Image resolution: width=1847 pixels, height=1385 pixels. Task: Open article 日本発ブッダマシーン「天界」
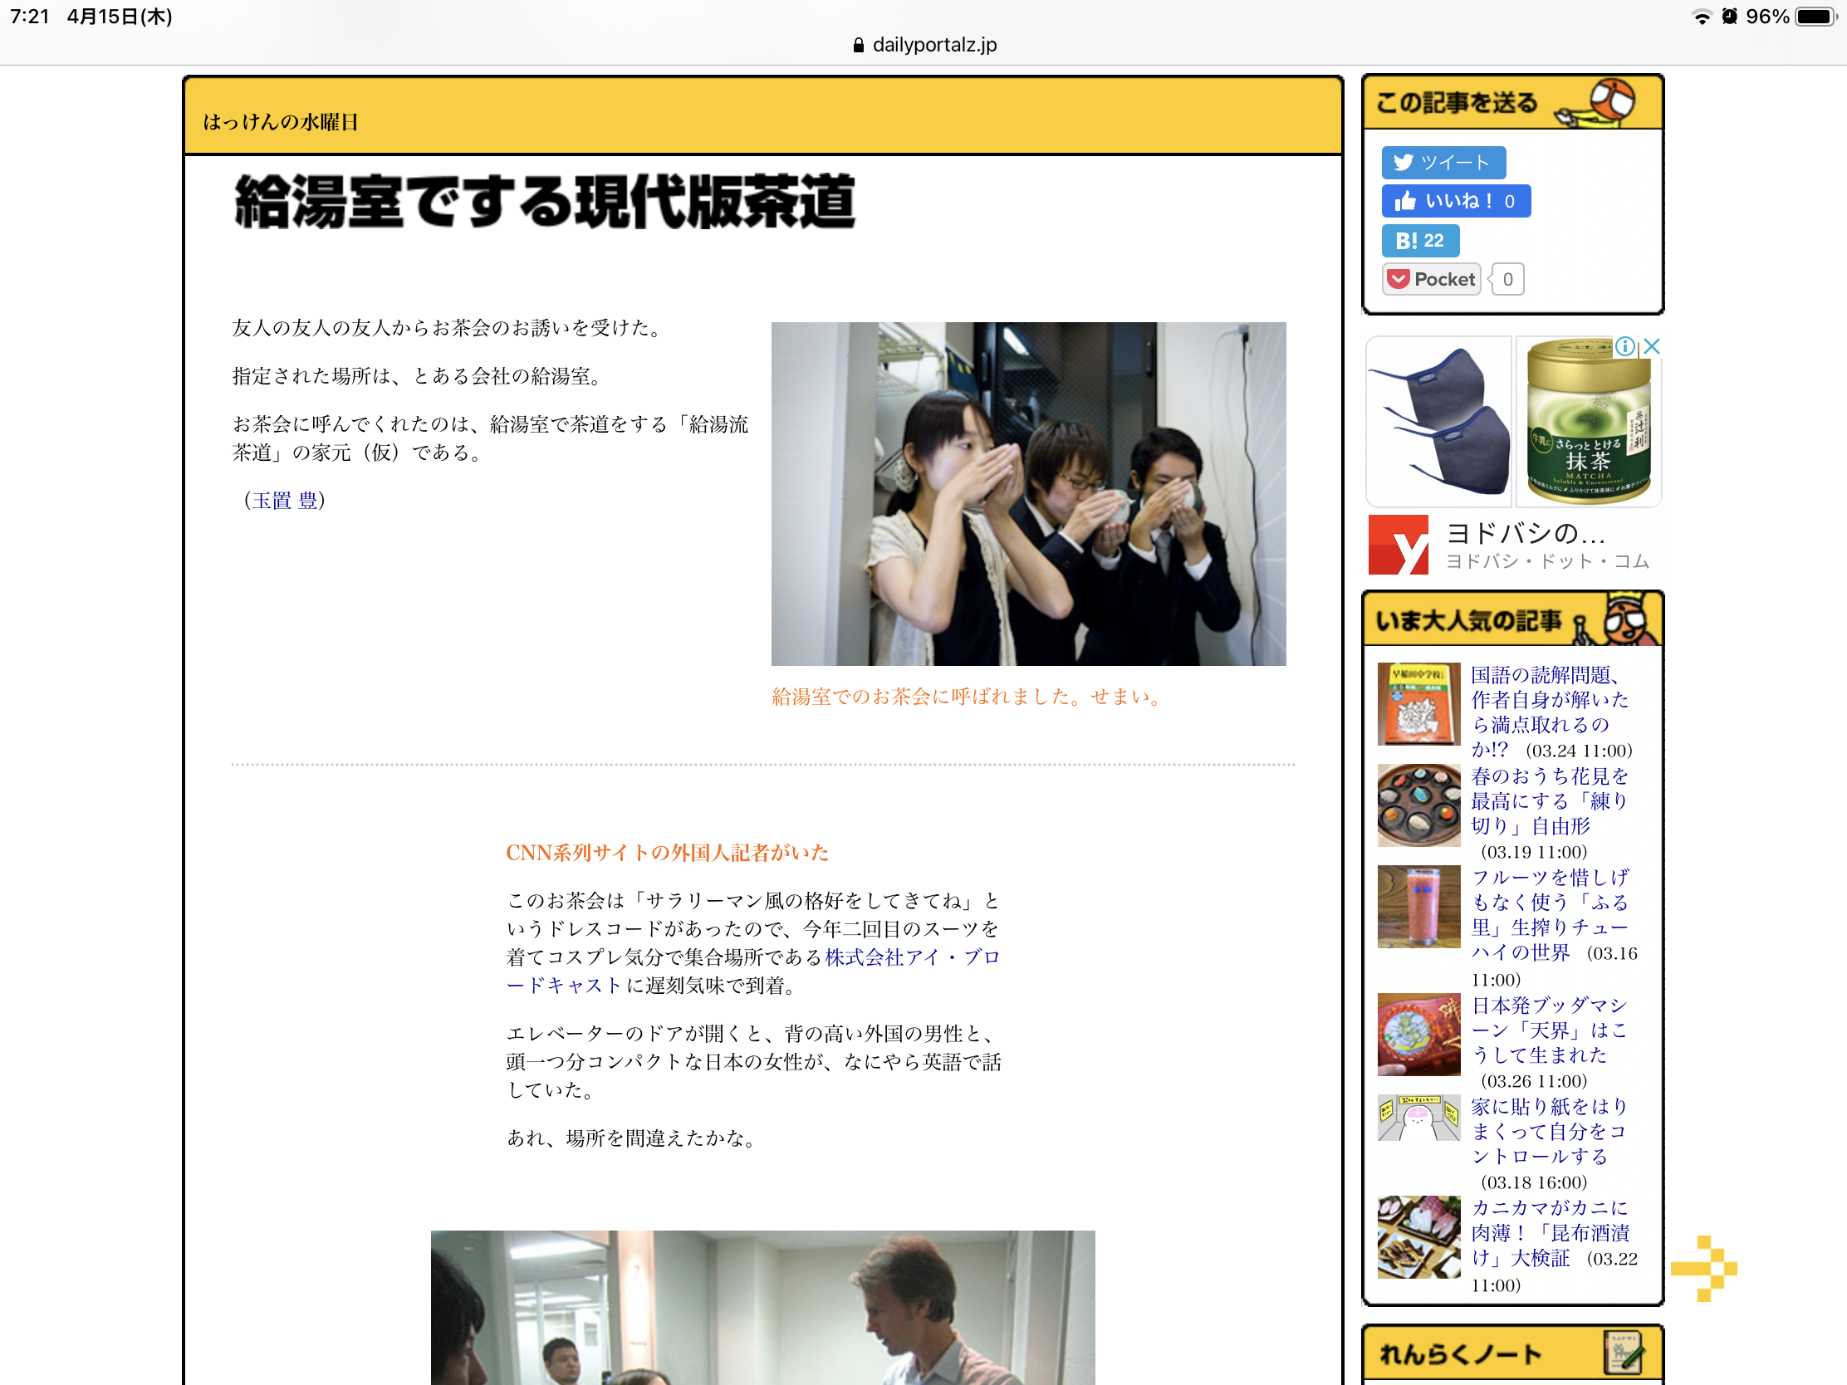coord(1549,1030)
